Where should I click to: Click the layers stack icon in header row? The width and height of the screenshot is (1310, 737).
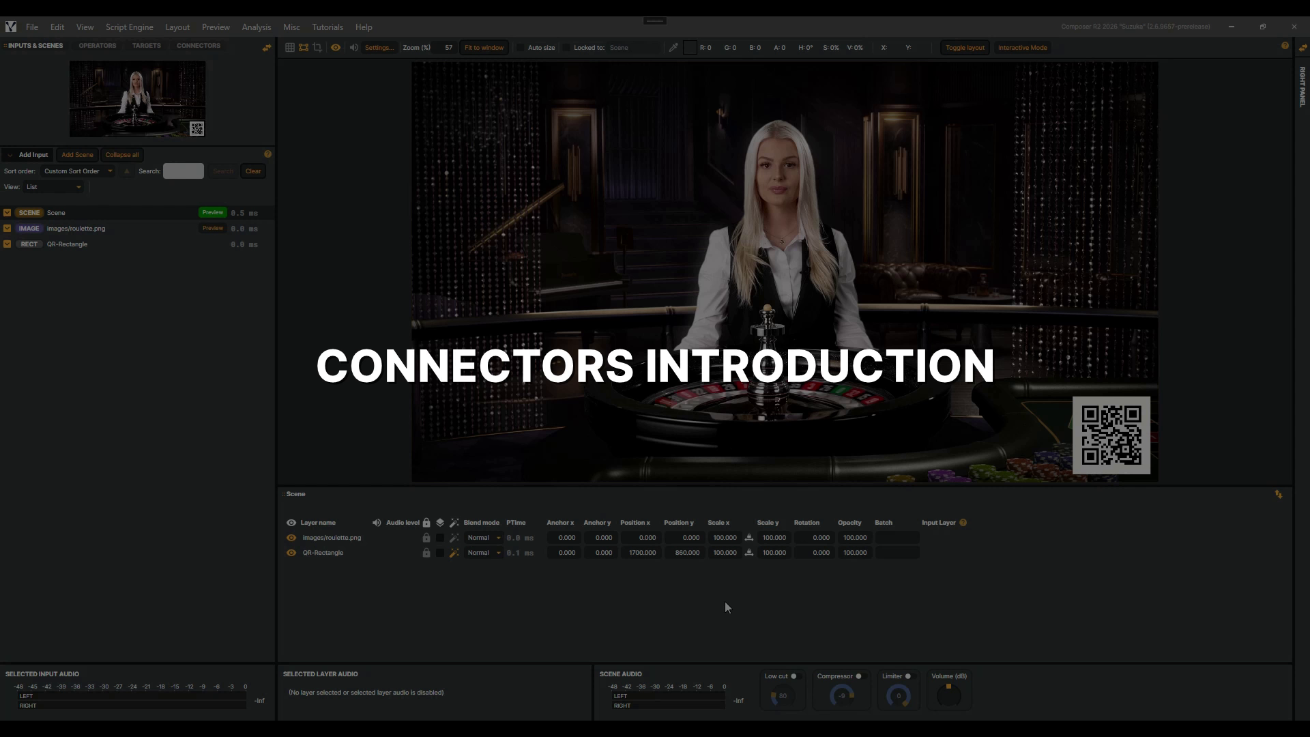click(440, 523)
